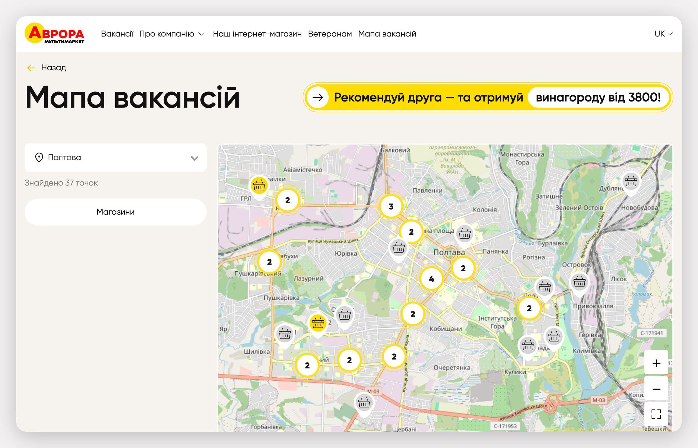The height and width of the screenshot is (448, 698).
Task: Zoom out the map with minus button
Action: [656, 389]
